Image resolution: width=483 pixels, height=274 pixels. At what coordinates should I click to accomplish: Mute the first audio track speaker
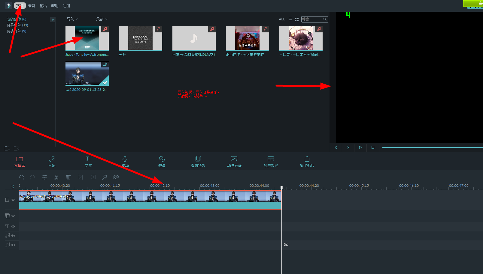(13, 236)
